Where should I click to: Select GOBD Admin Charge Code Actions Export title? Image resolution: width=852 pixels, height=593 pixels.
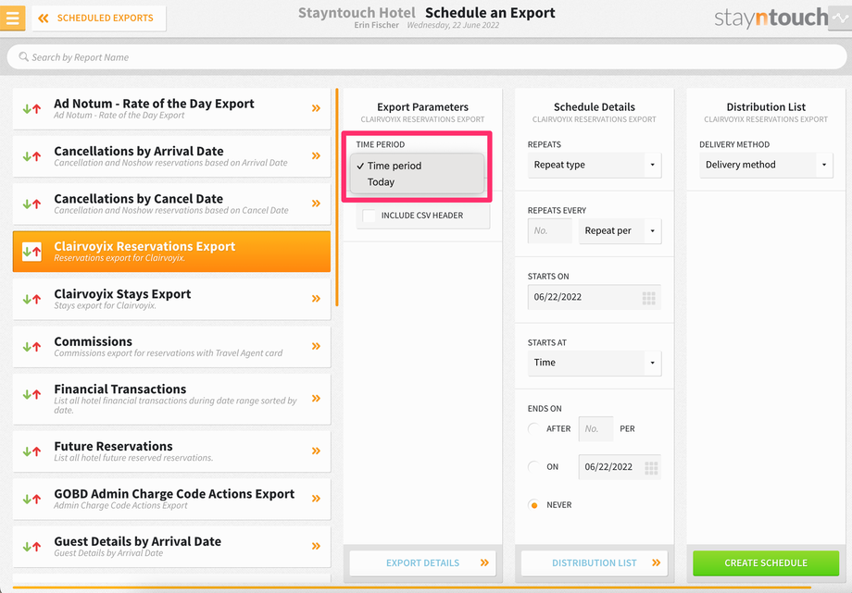click(174, 494)
